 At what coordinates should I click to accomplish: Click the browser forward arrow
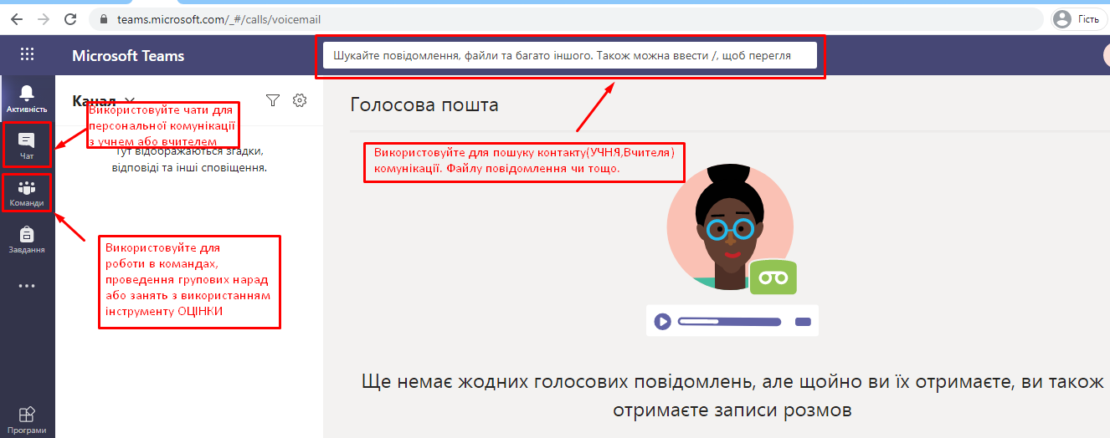(x=44, y=18)
